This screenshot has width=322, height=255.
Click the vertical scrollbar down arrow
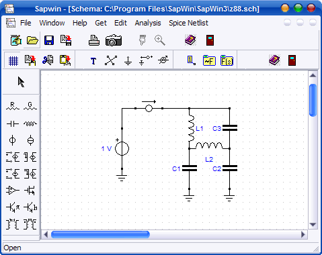pyautogui.click(x=313, y=224)
